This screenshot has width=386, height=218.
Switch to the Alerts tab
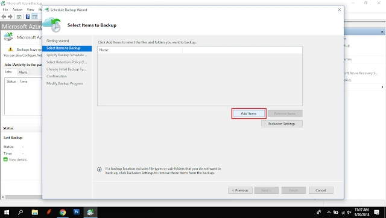tap(23, 72)
